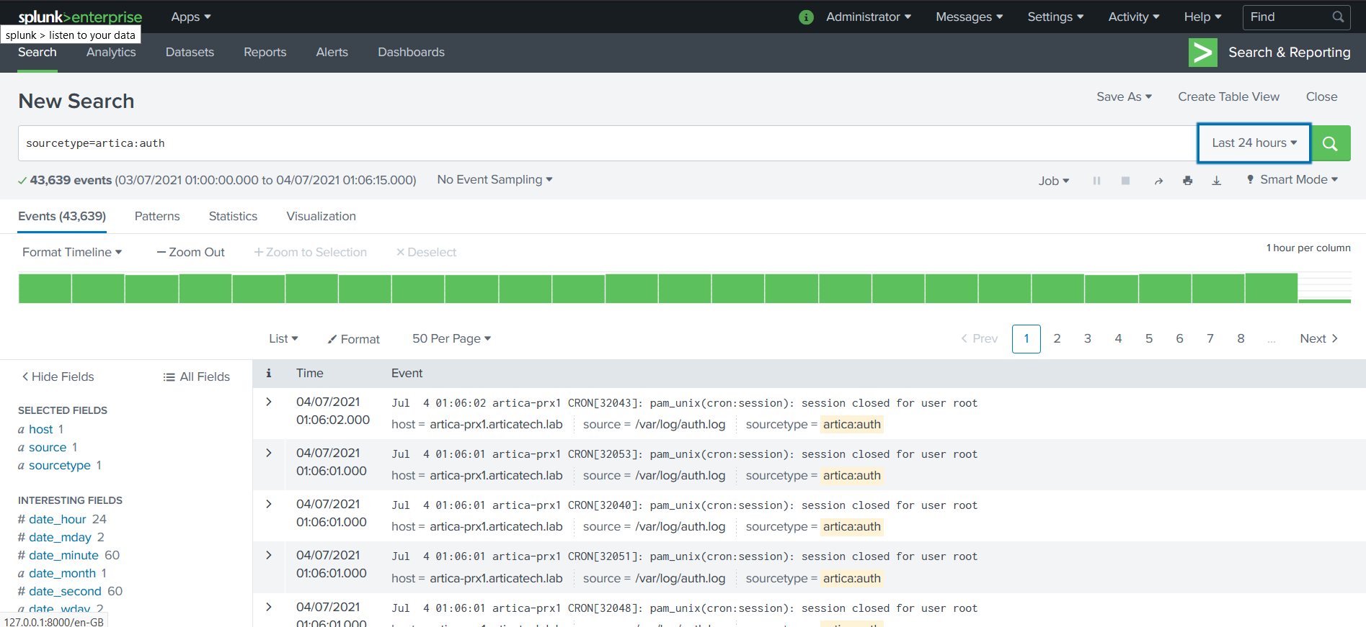Expand the 01:06:02.000 event row
Screen dimensions: 1366x627
[x=269, y=402]
